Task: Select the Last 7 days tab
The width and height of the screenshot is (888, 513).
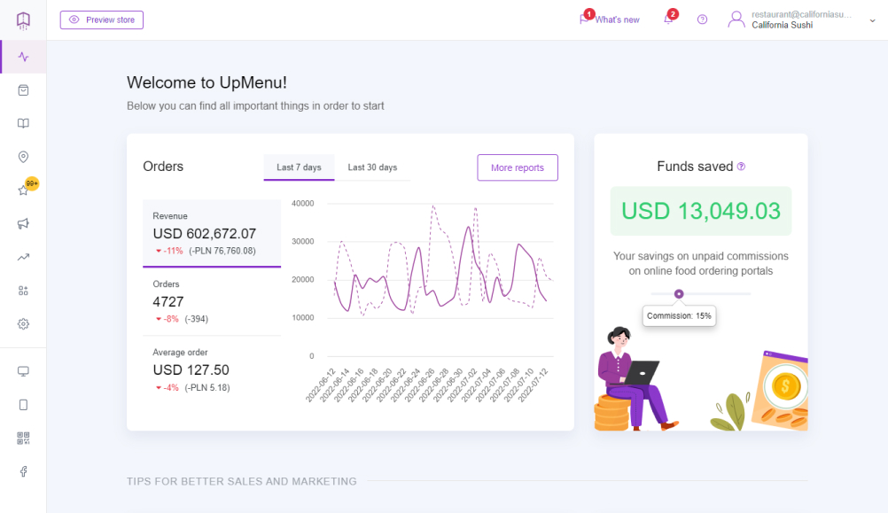Action: click(x=299, y=167)
